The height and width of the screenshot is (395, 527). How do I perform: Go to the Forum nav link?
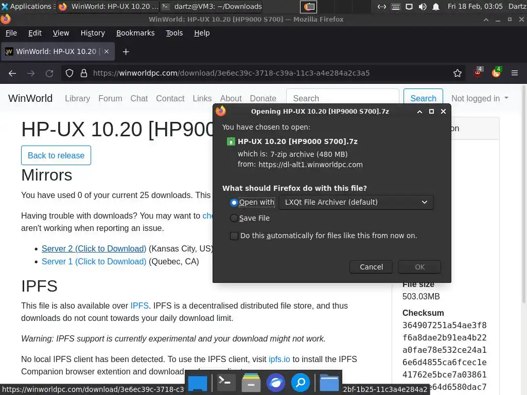point(110,98)
